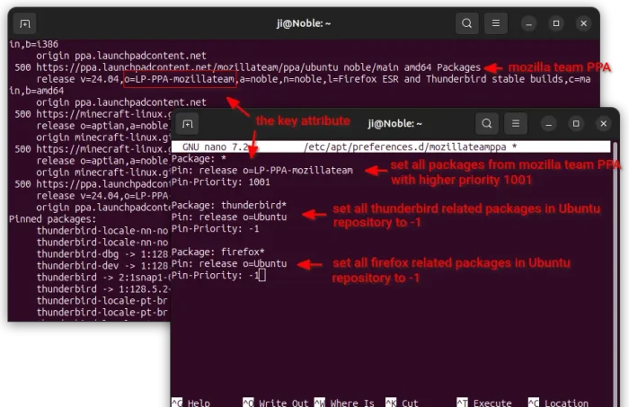Minimize the back terminal window
Viewport: 629px width, 407px height.
(528, 23)
